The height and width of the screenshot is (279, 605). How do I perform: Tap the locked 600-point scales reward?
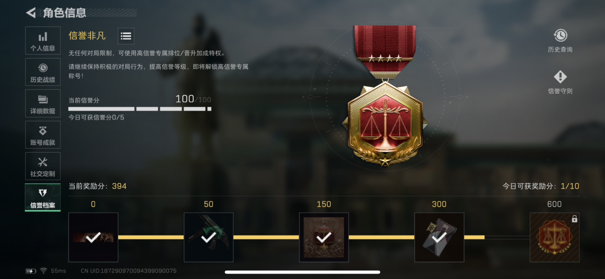(x=555, y=237)
